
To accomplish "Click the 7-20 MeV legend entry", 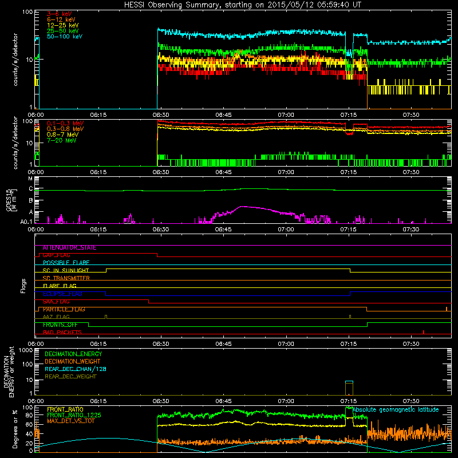I will pos(61,140).
